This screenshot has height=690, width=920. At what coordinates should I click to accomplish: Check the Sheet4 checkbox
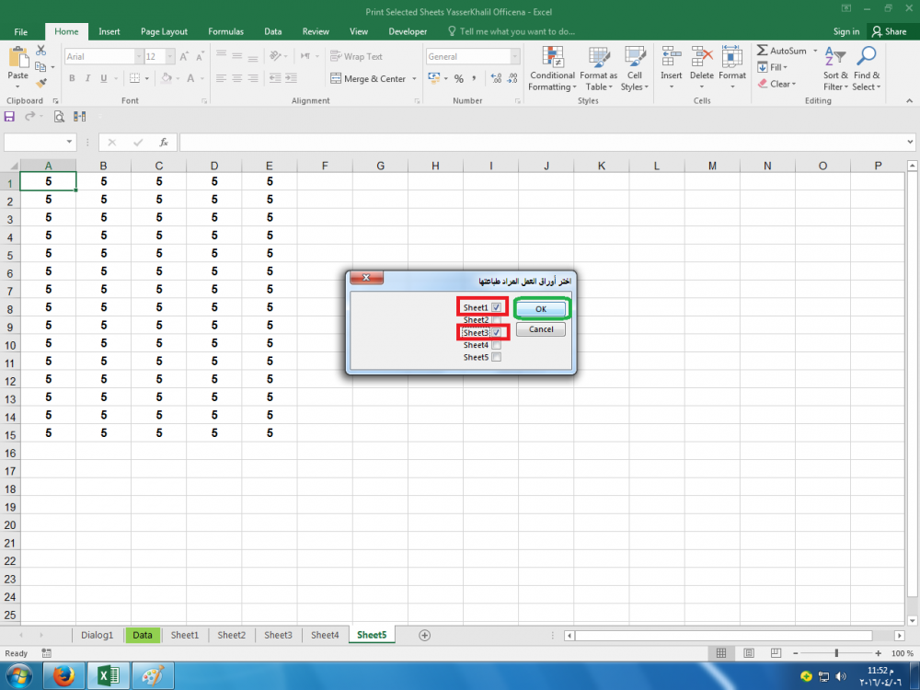coord(497,345)
